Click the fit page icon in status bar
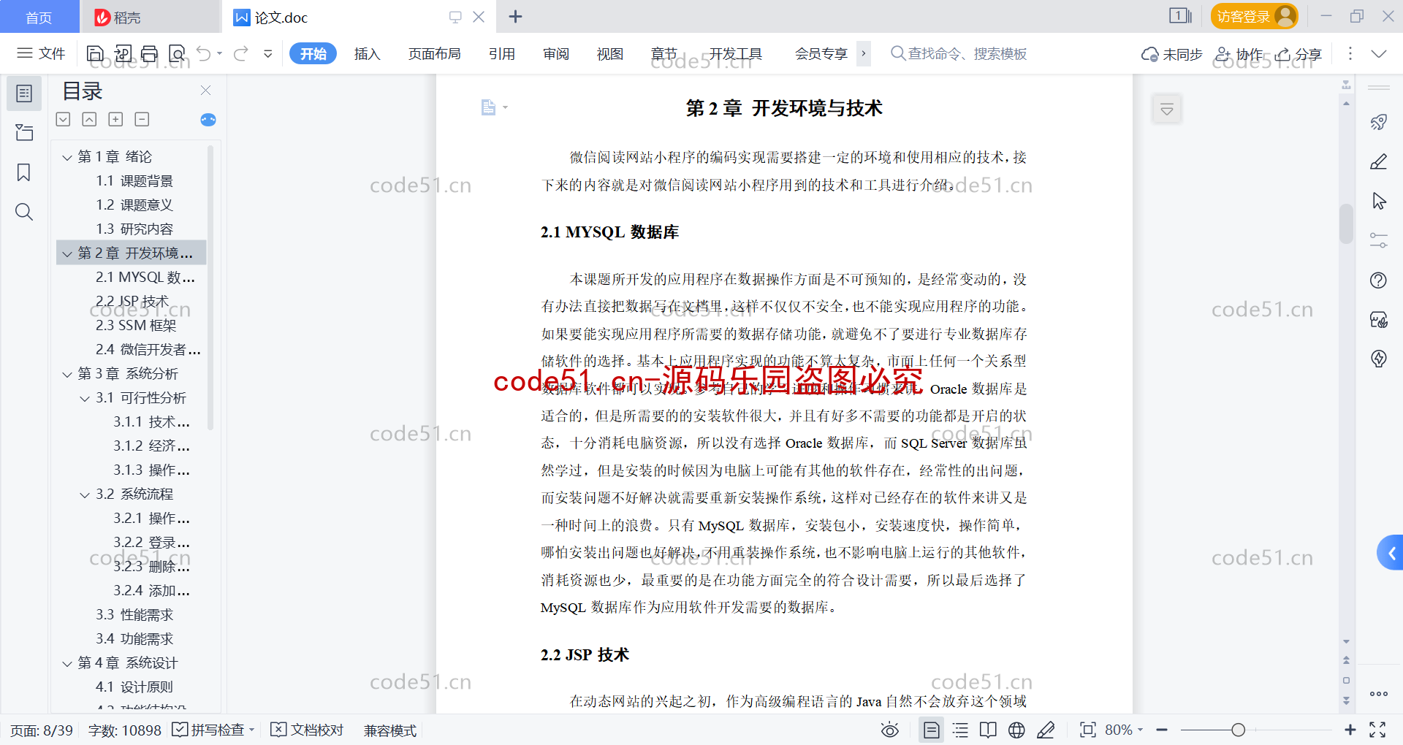Image resolution: width=1403 pixels, height=745 pixels. pos(1087,730)
